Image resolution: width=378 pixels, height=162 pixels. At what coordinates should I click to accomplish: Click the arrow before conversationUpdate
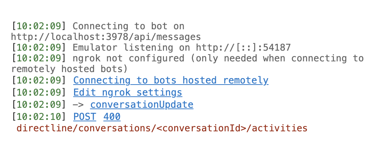coord(78,105)
